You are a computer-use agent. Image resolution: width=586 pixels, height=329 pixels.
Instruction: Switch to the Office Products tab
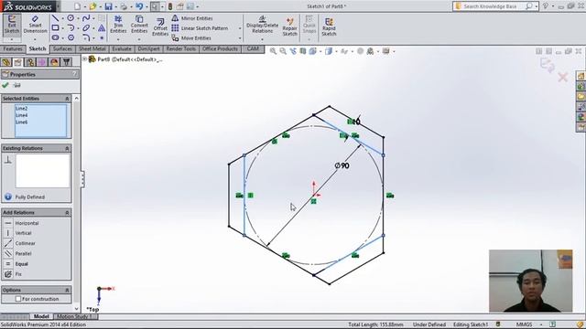(220, 48)
